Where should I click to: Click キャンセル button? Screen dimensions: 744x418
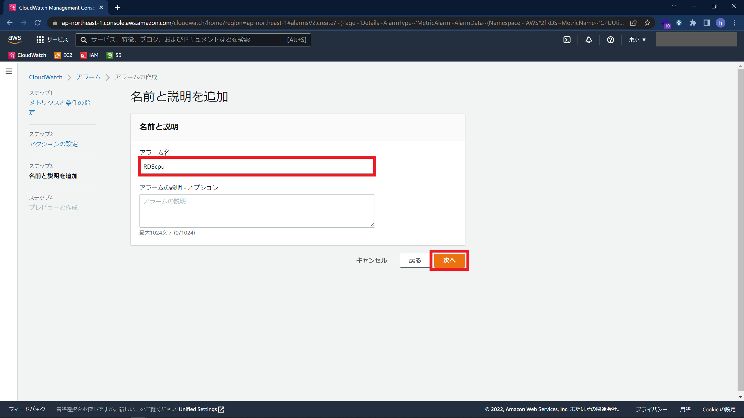(x=371, y=260)
